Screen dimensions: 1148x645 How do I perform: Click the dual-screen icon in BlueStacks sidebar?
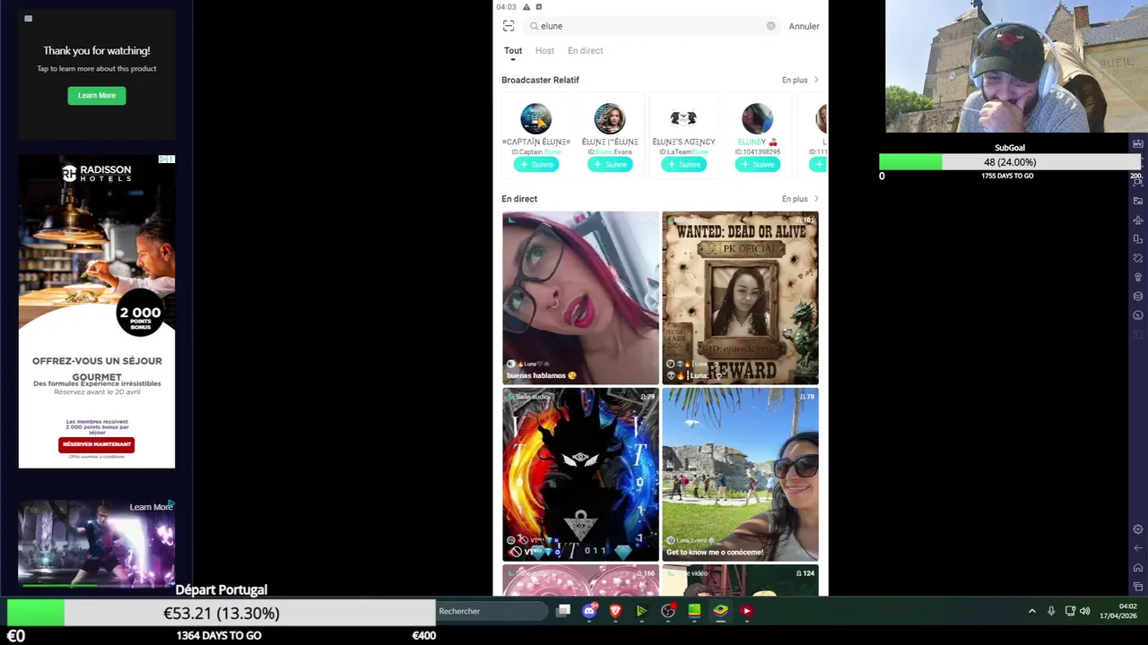tap(1138, 239)
